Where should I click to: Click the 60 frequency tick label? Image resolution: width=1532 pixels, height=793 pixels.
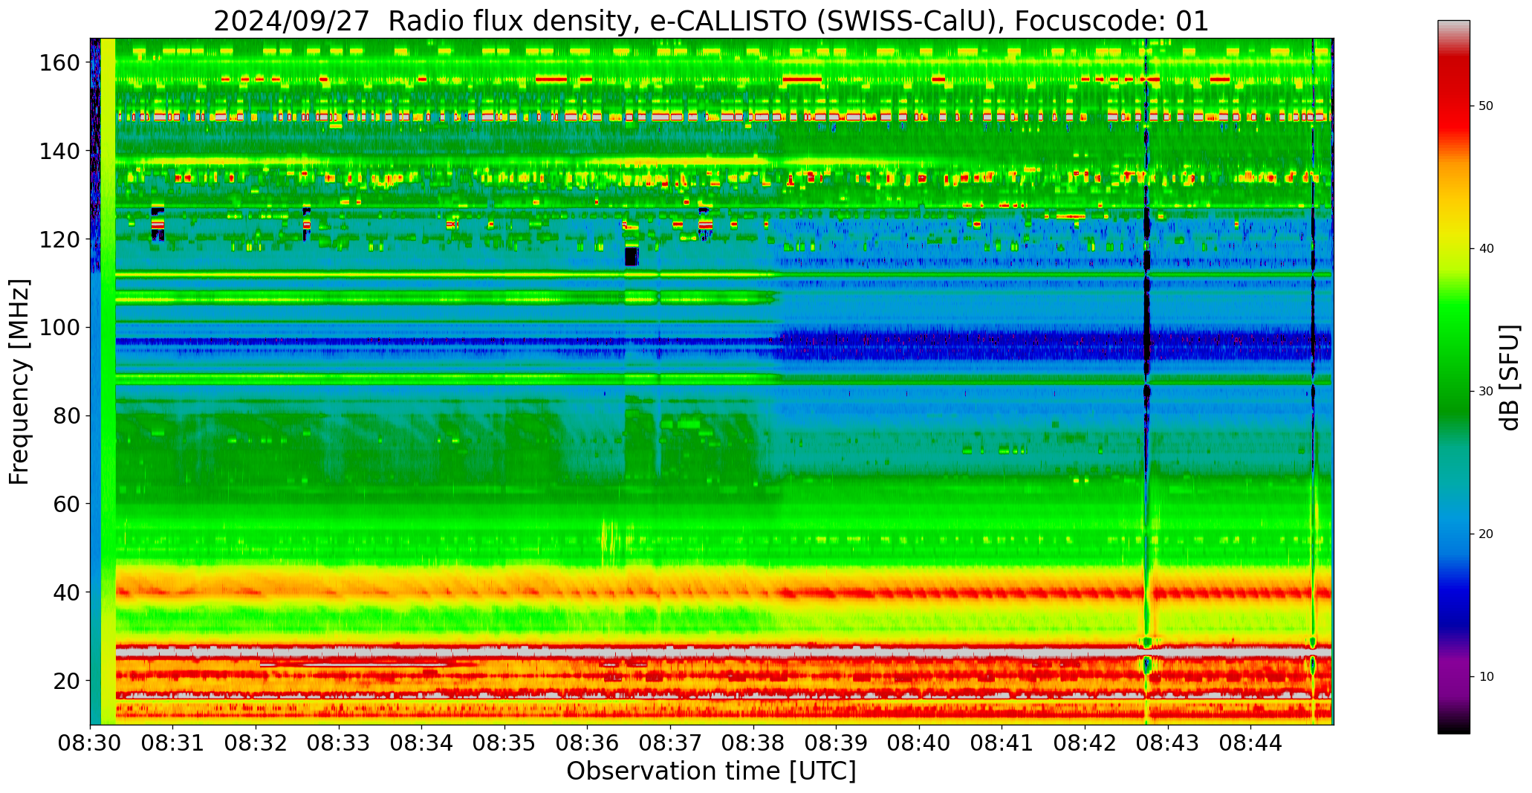pos(67,504)
